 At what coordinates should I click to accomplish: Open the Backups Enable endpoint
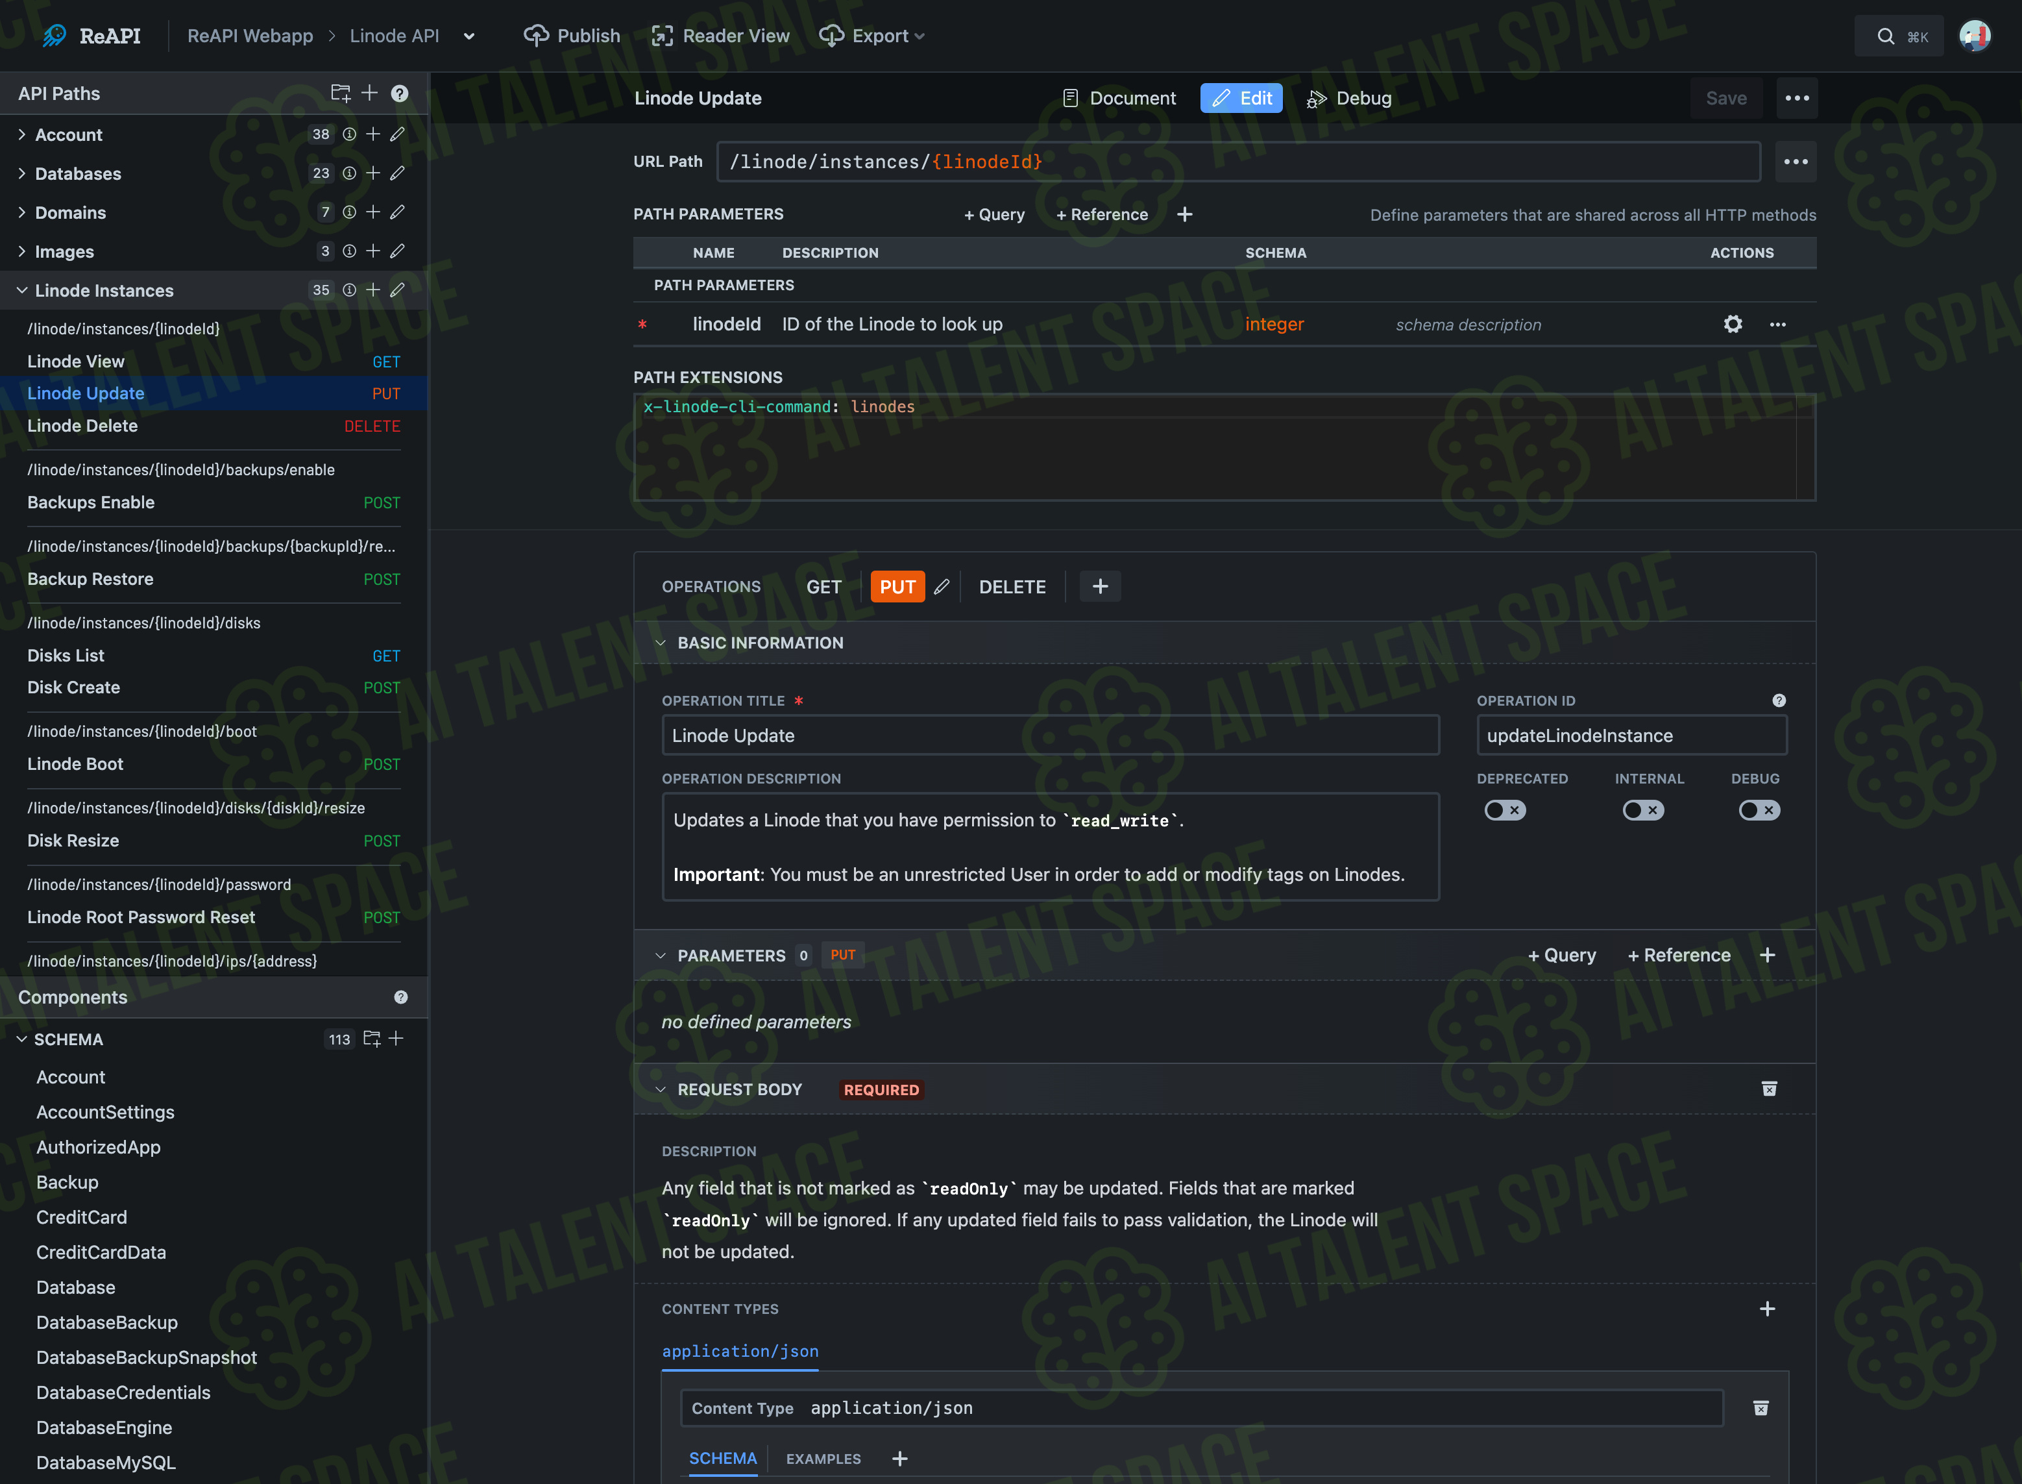pos(213,503)
